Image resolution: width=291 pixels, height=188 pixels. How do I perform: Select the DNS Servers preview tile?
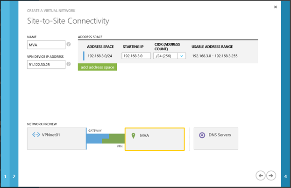(x=216, y=139)
